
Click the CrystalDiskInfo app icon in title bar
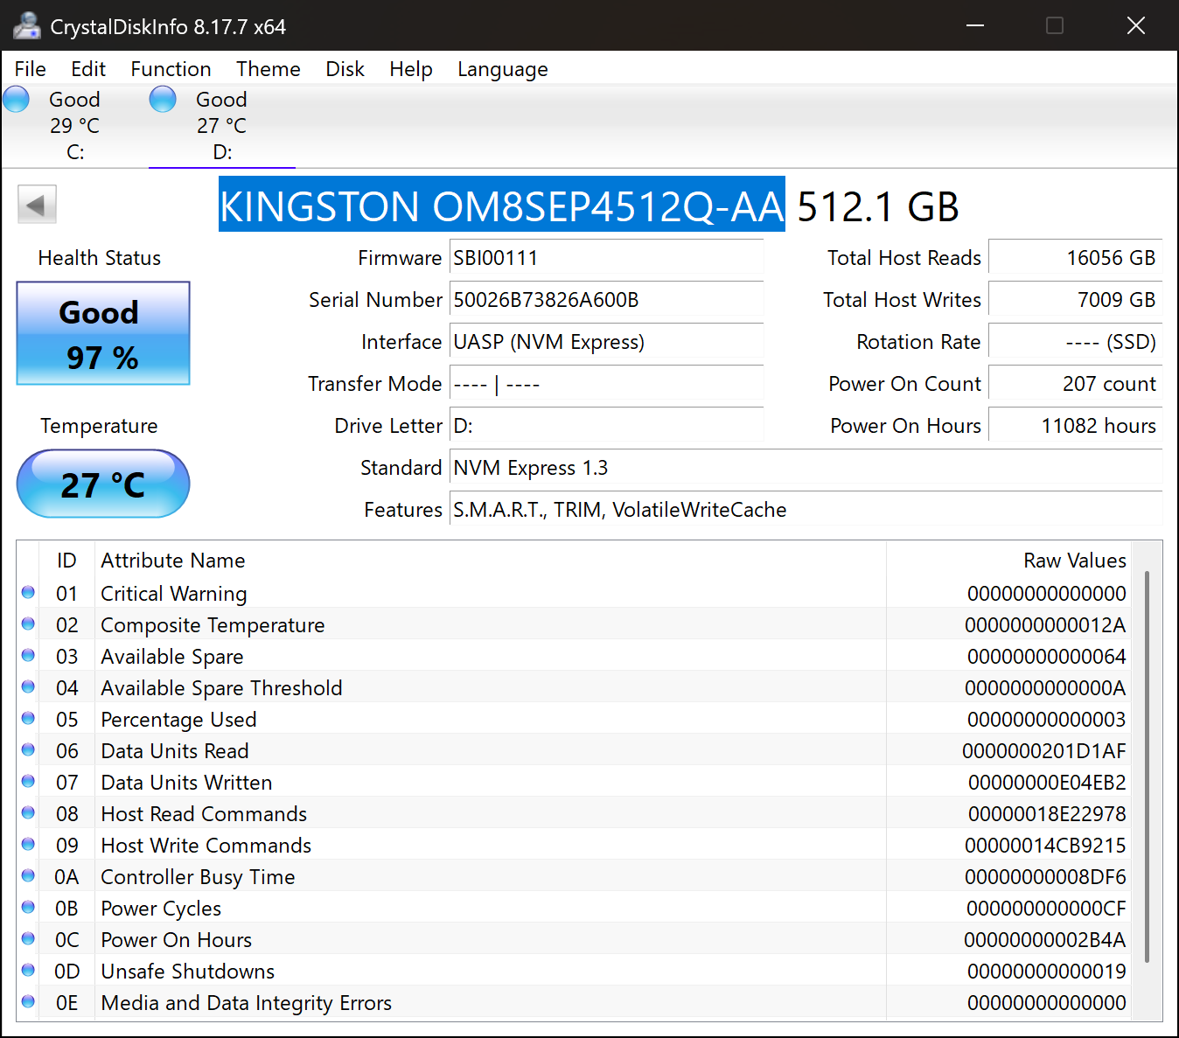point(26,26)
